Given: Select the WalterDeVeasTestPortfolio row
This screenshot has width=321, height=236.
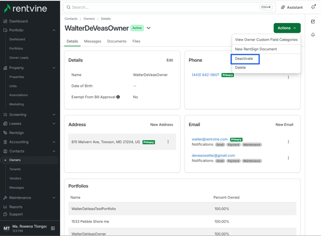Looking at the screenshot, I should coord(182,209).
